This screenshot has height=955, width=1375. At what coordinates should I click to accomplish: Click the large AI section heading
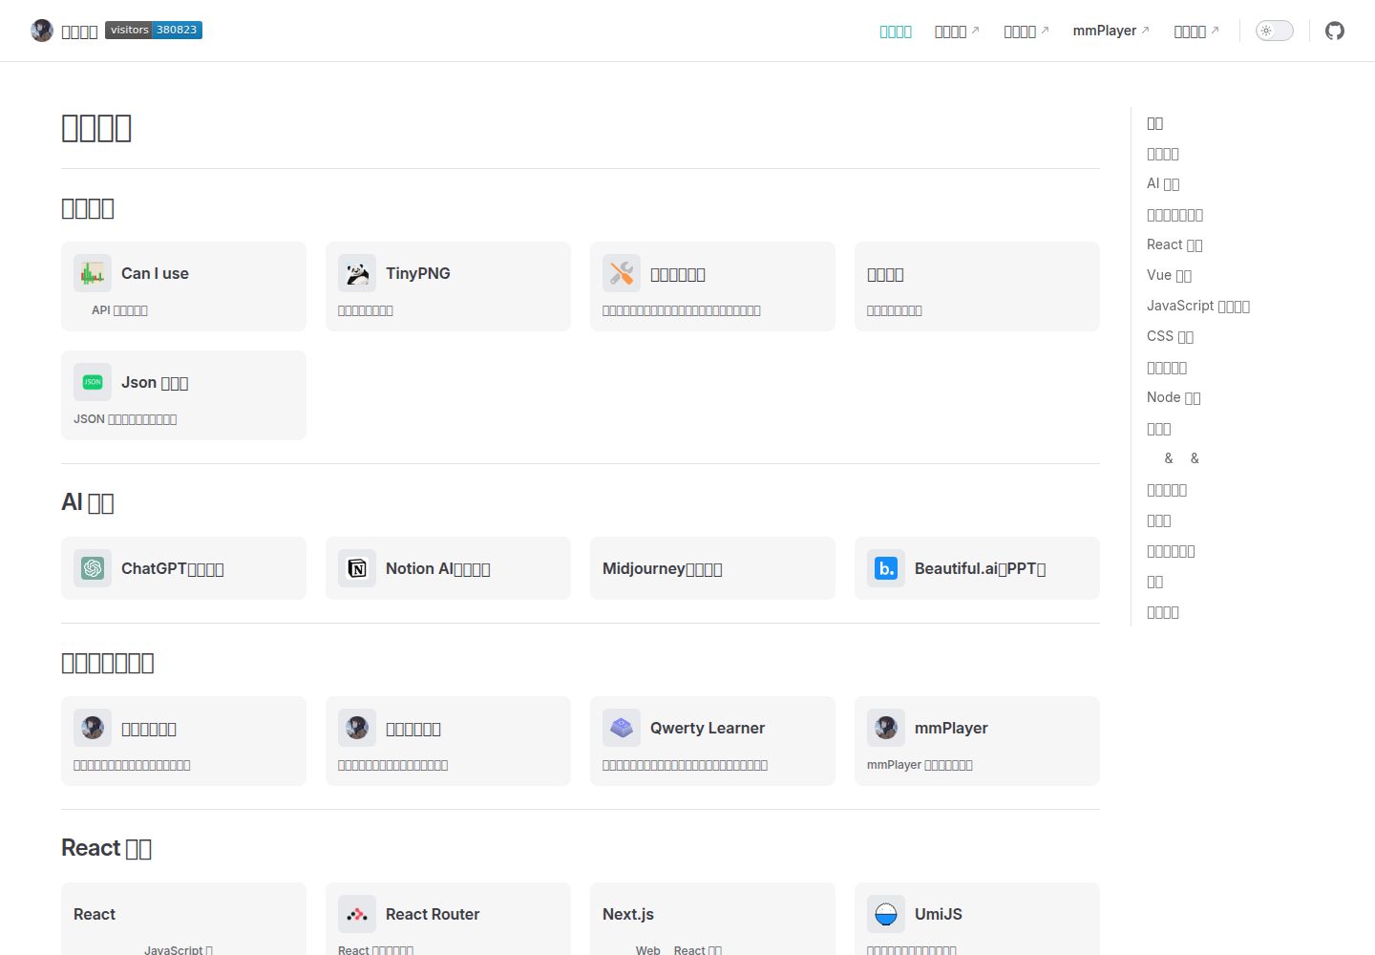click(x=88, y=502)
